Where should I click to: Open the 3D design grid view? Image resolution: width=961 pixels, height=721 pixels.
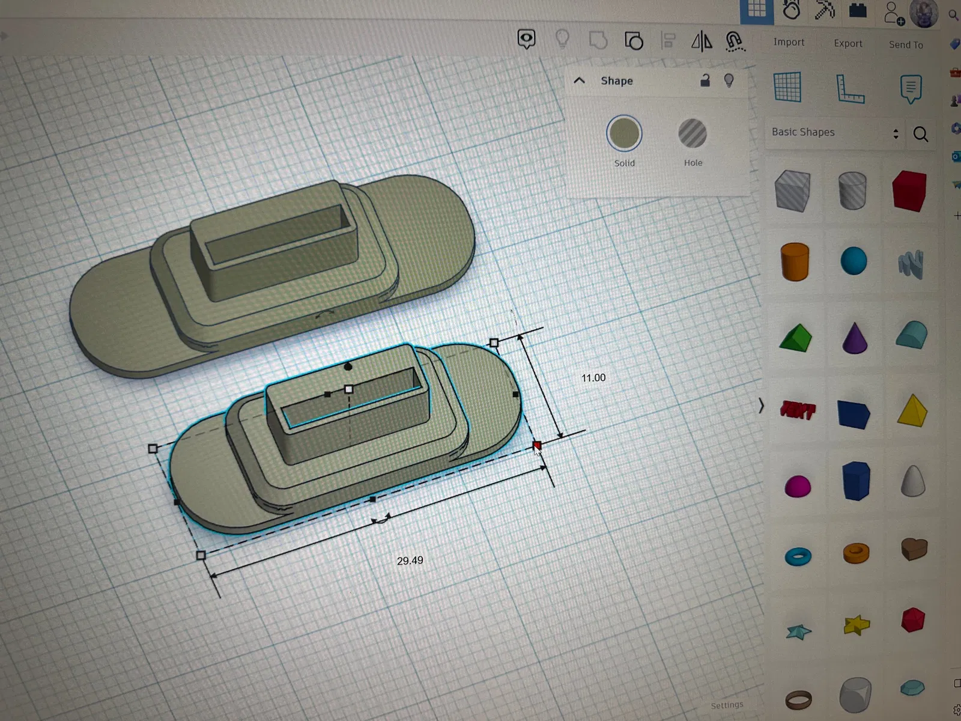coord(757,10)
